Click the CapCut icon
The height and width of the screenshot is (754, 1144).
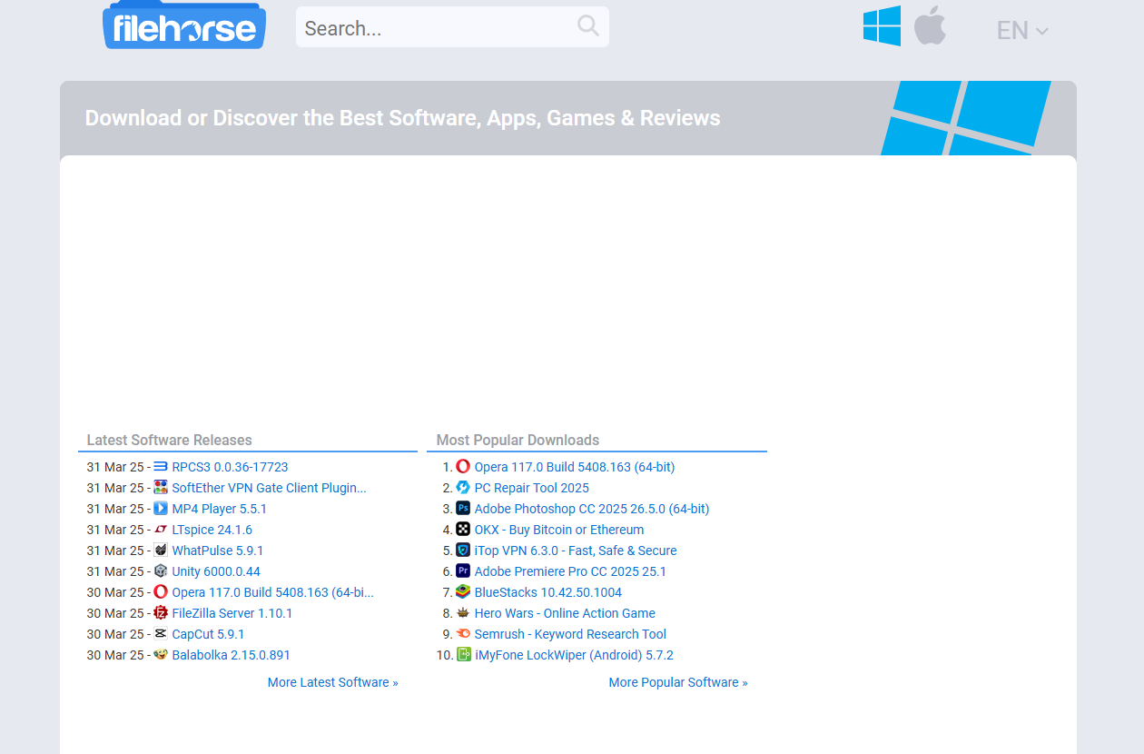(x=161, y=634)
